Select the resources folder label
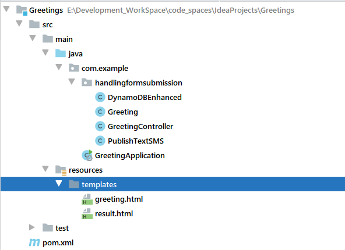 tap(86, 170)
